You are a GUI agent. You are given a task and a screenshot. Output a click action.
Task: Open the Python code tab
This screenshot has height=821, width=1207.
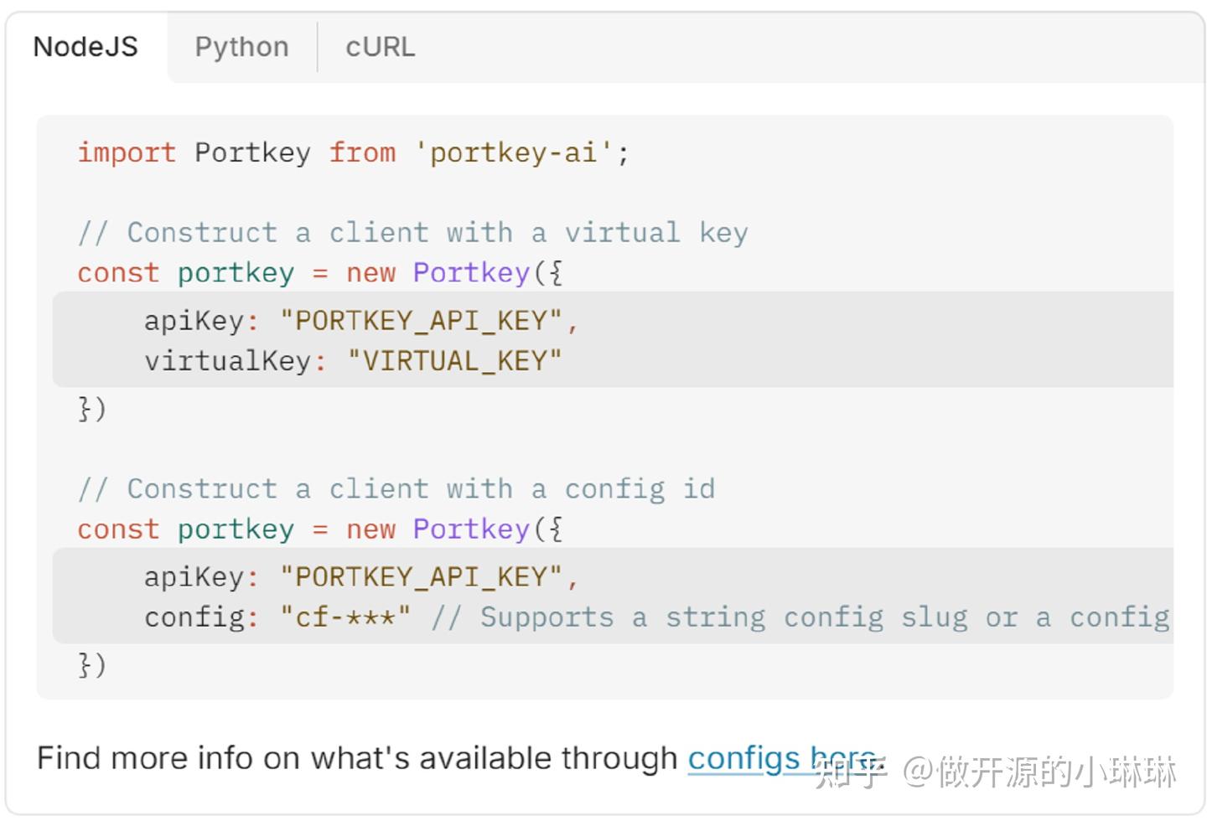tap(241, 47)
